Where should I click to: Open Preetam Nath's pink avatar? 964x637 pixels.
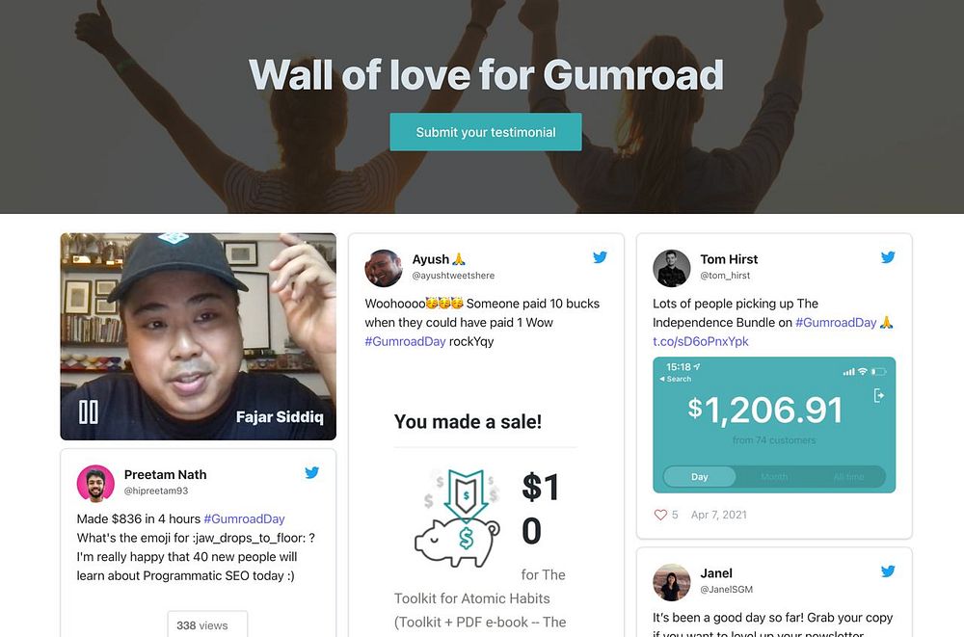(x=95, y=483)
